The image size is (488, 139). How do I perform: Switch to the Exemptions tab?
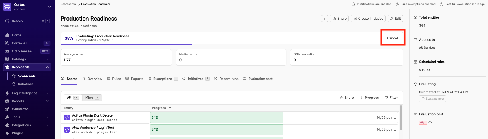[163, 79]
